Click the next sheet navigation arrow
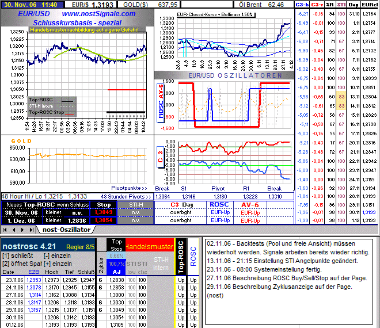Image resolution: width=380 pixels, height=328 pixels. point(22,230)
